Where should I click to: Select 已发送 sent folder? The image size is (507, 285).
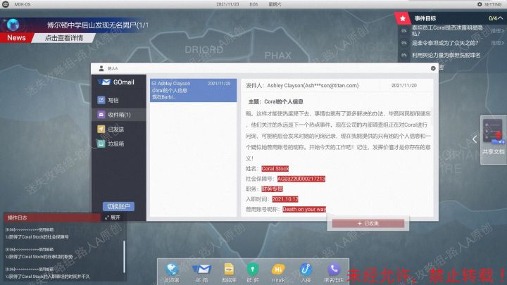click(x=119, y=129)
